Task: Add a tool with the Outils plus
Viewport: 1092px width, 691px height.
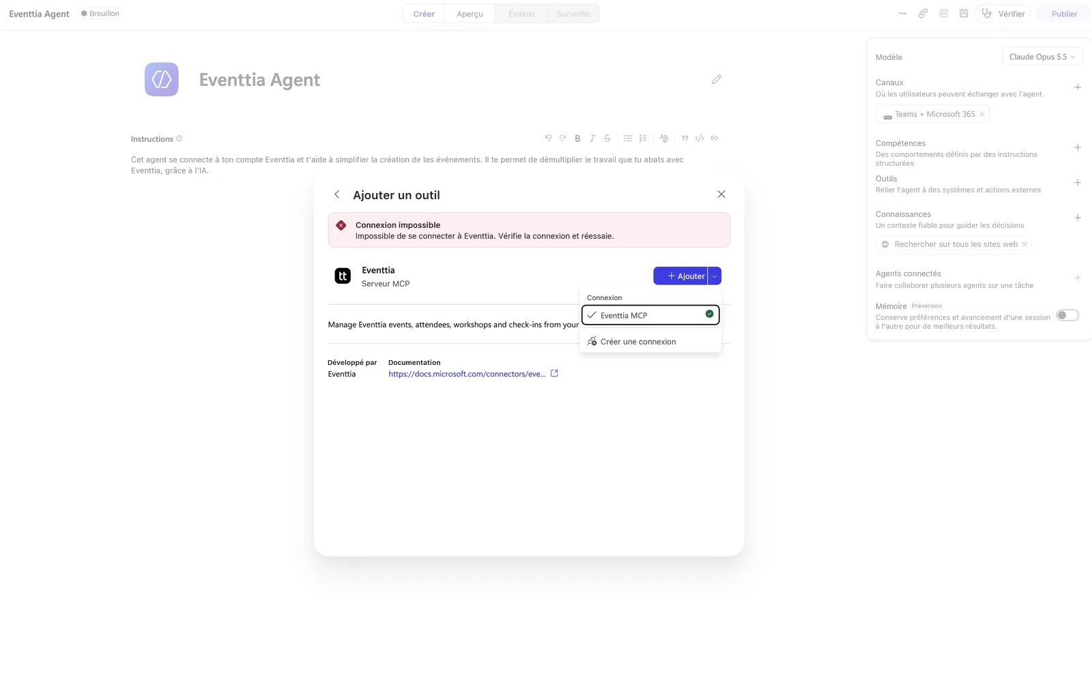Action: (x=1078, y=183)
